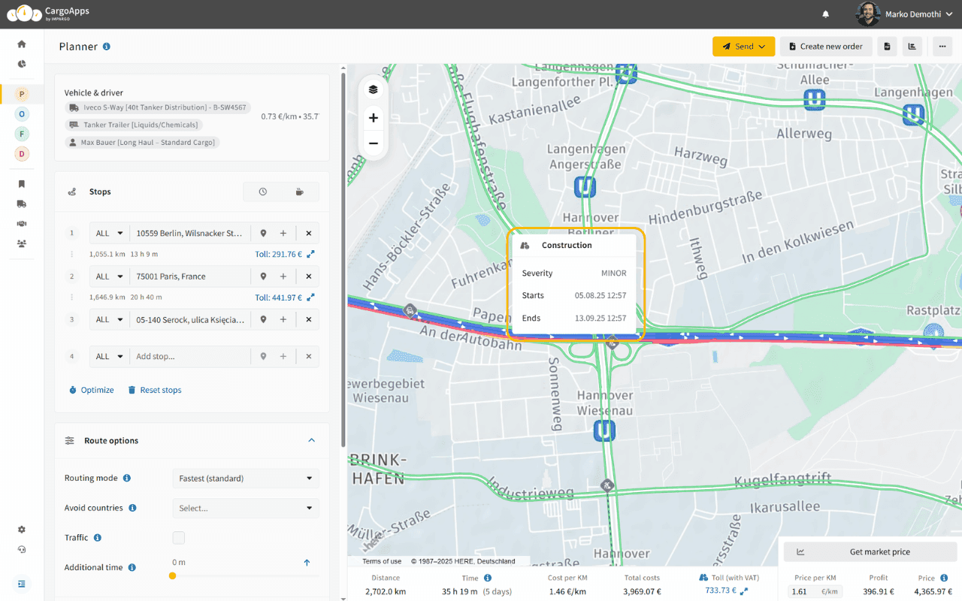Image resolution: width=962 pixels, height=601 pixels.
Task: Select the handshake partners icon in the sidebar
Action: 21,223
